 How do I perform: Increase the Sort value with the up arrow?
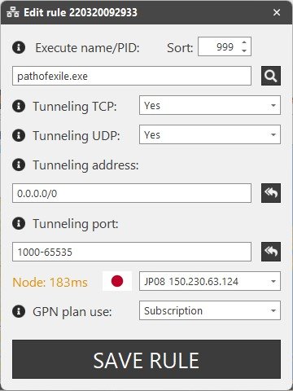click(x=244, y=42)
